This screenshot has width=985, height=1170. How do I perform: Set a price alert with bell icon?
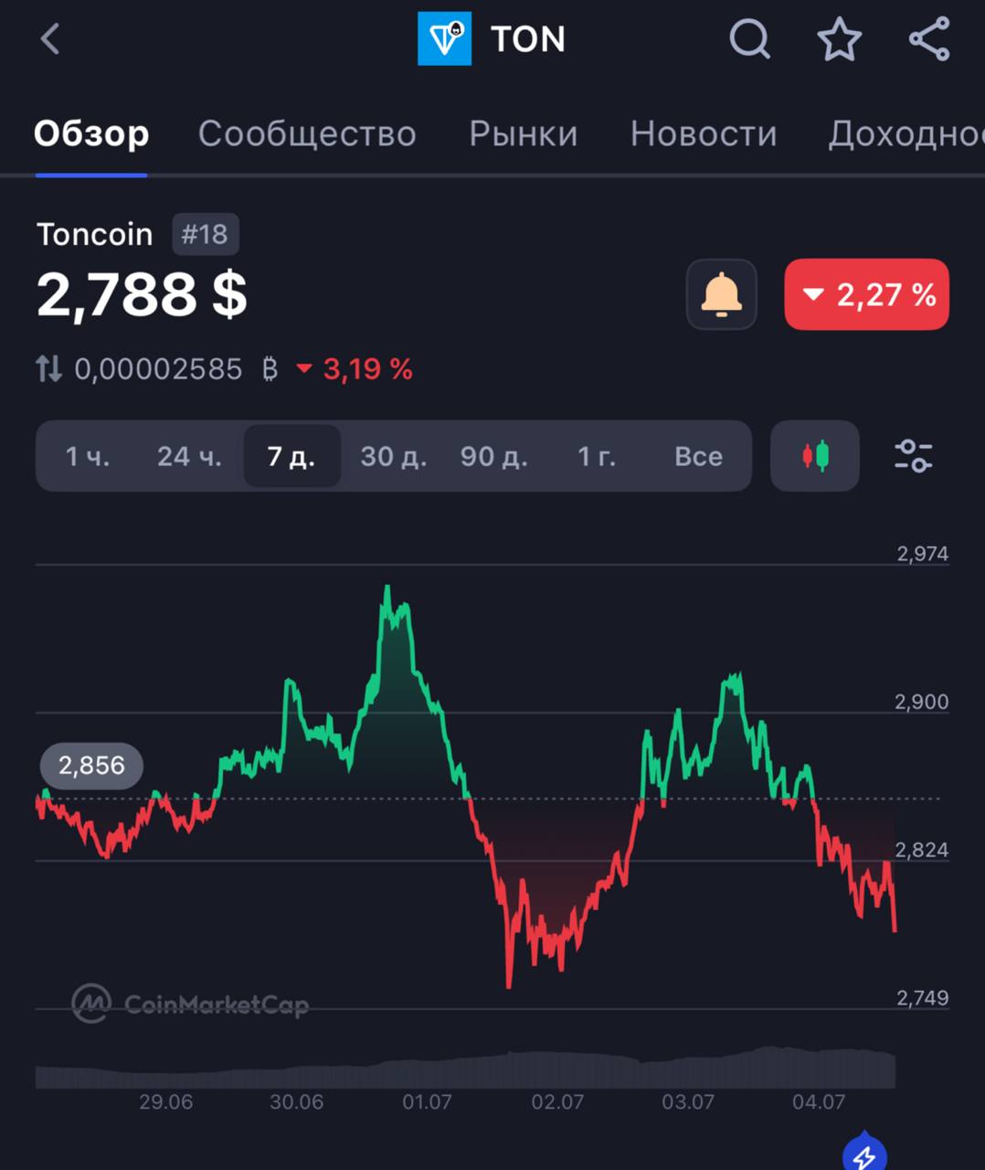722,294
